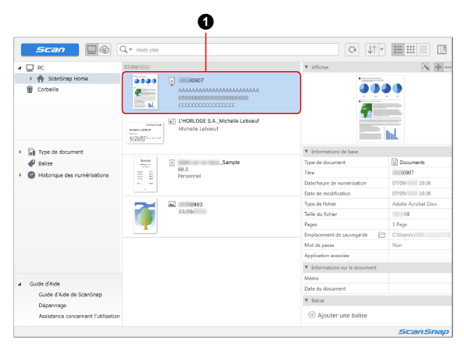Viewport: 464px width, 351px height.
Task: Click the Documents type value field
Action: (420, 163)
